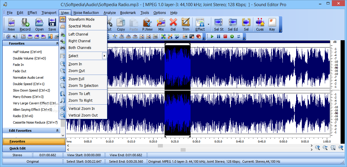
Task: Open the Bookmark menu
Action: [128, 13]
